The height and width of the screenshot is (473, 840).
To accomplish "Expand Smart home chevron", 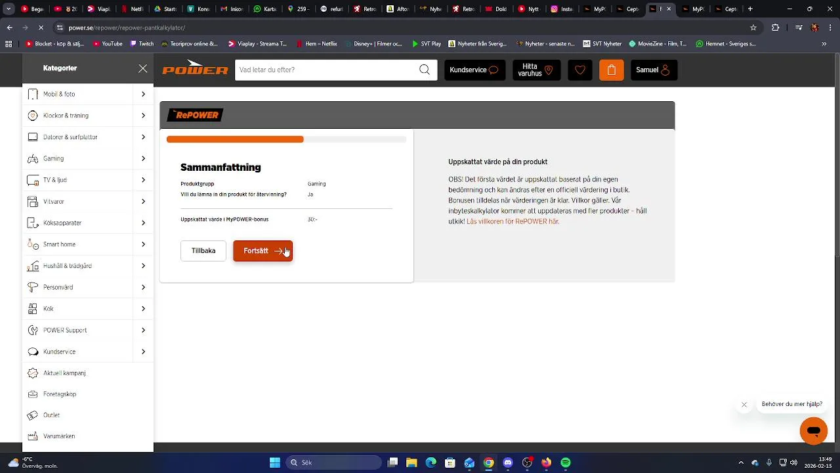I will 143,244.
